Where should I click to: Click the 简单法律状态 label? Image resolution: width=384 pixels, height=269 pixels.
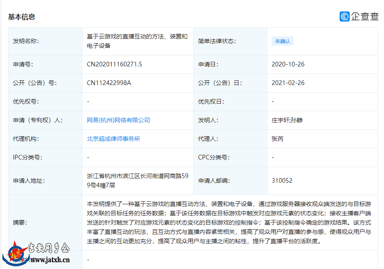point(217,41)
